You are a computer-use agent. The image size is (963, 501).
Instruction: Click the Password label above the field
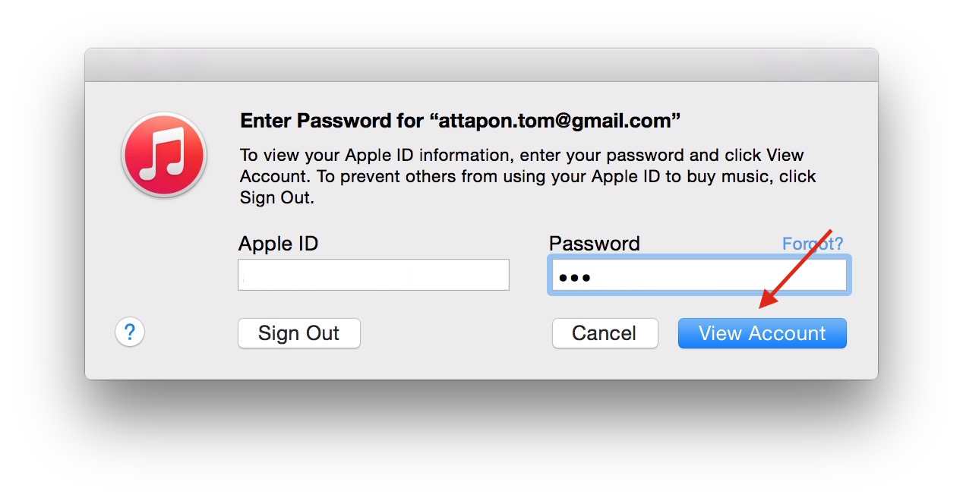pyautogui.click(x=595, y=244)
